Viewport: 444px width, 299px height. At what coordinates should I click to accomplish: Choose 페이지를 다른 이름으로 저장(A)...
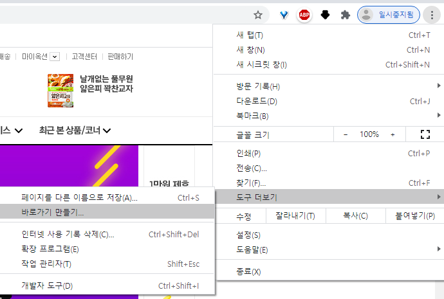pyautogui.click(x=107, y=197)
